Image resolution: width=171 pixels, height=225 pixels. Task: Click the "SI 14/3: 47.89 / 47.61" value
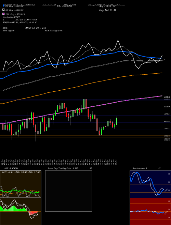26,20
